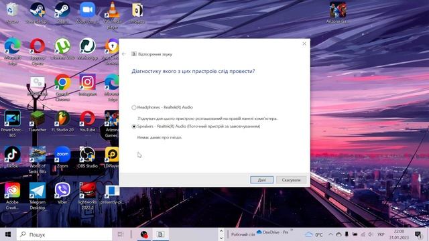The height and width of the screenshot is (241, 429).
Task: Launch TLauncher Minecraft block icon
Action: tap(38, 121)
